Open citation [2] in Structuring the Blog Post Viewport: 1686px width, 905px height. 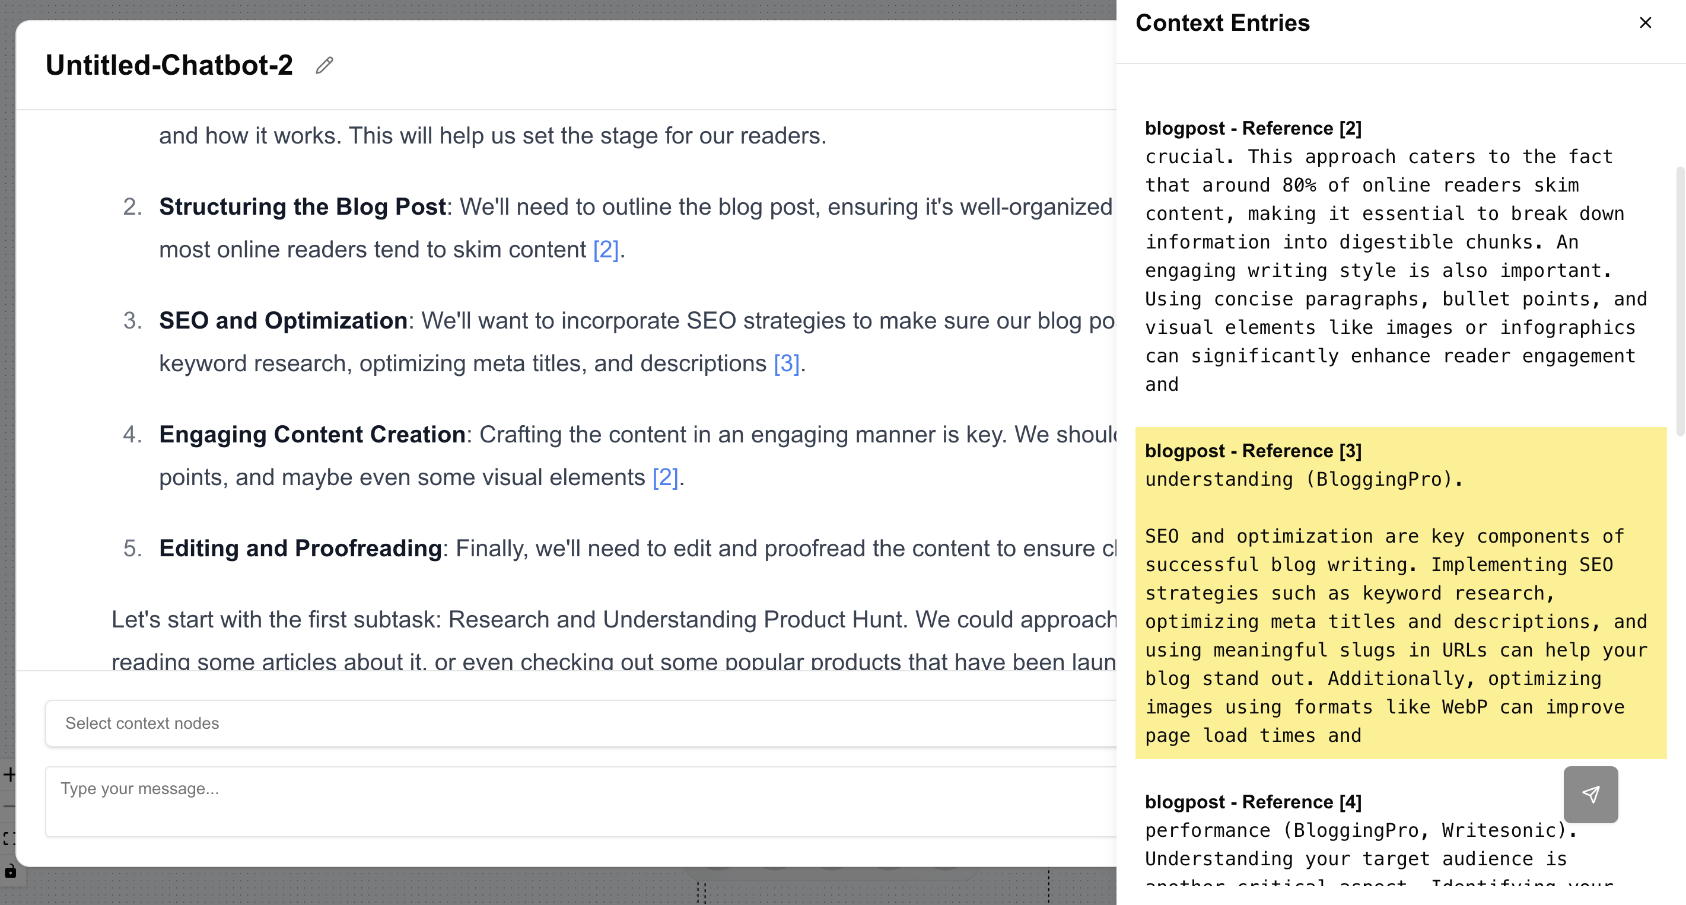click(x=606, y=249)
